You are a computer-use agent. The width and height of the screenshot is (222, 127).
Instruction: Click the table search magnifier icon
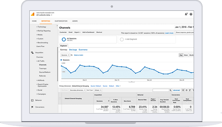171,90
